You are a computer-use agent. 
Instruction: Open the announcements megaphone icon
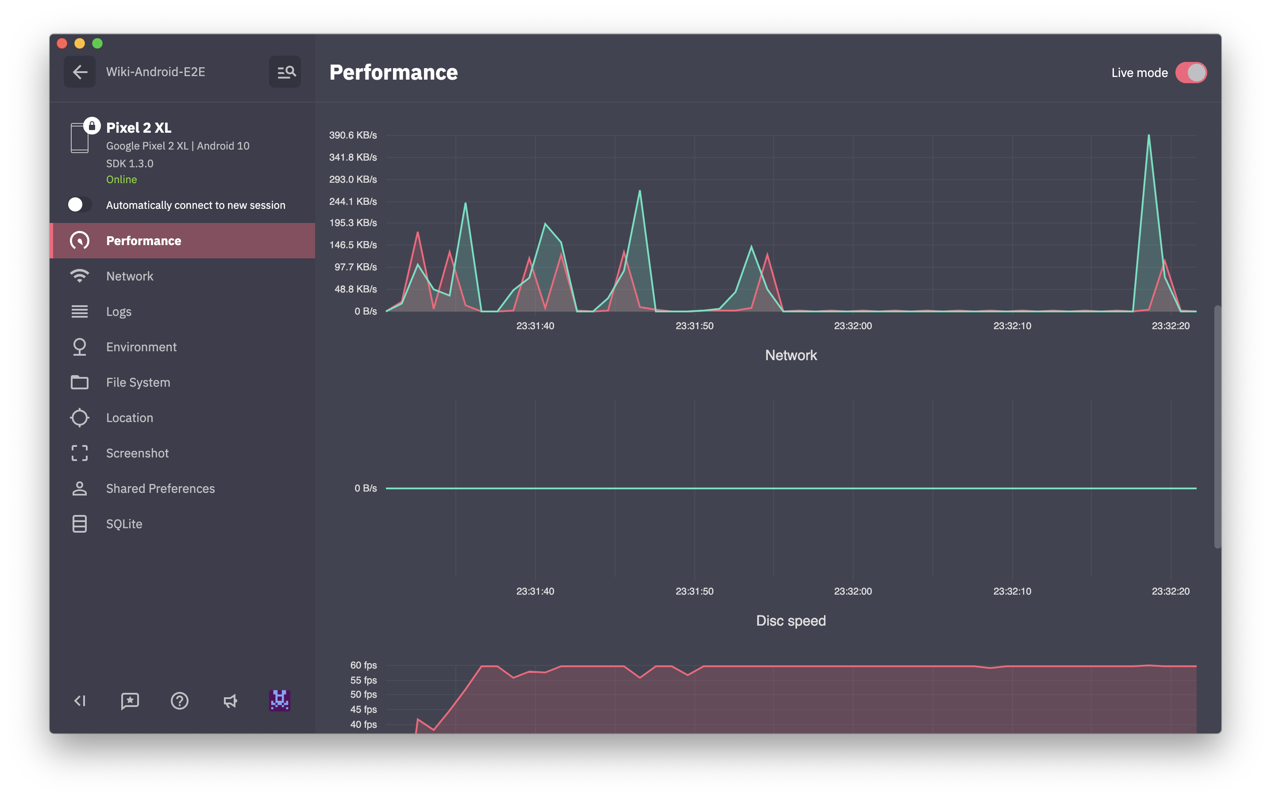tap(230, 700)
